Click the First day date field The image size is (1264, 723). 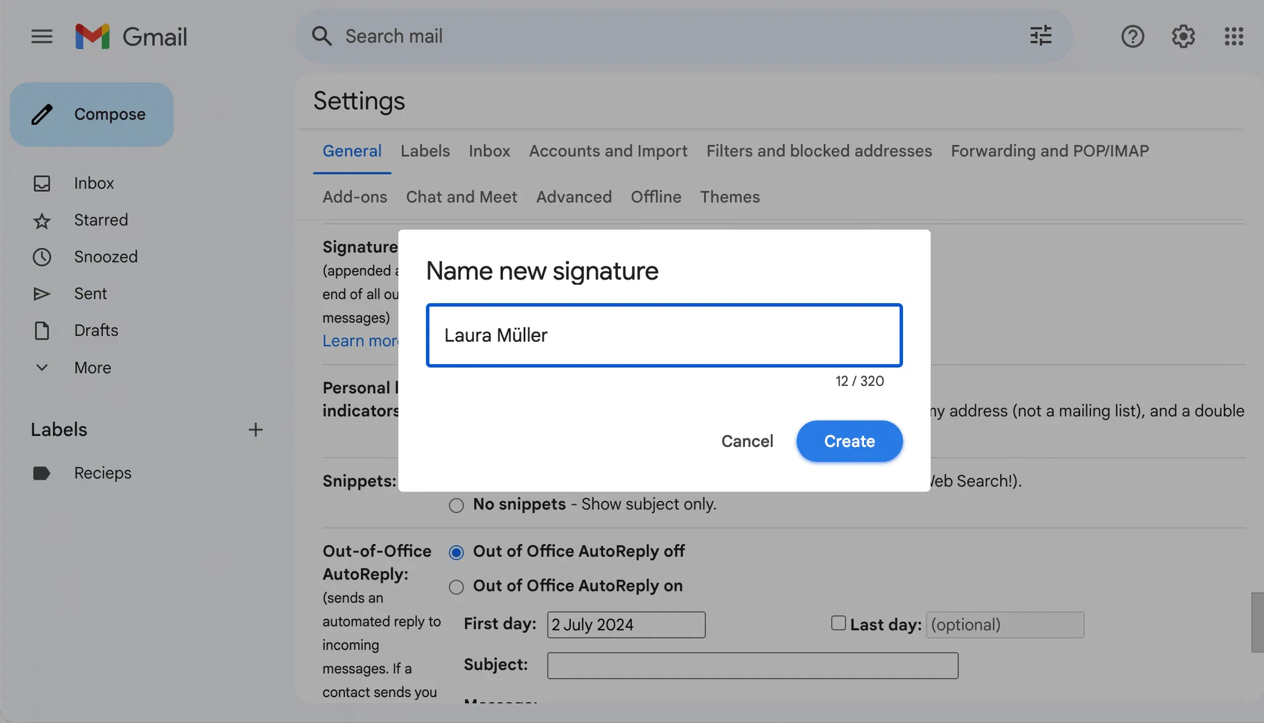626,625
